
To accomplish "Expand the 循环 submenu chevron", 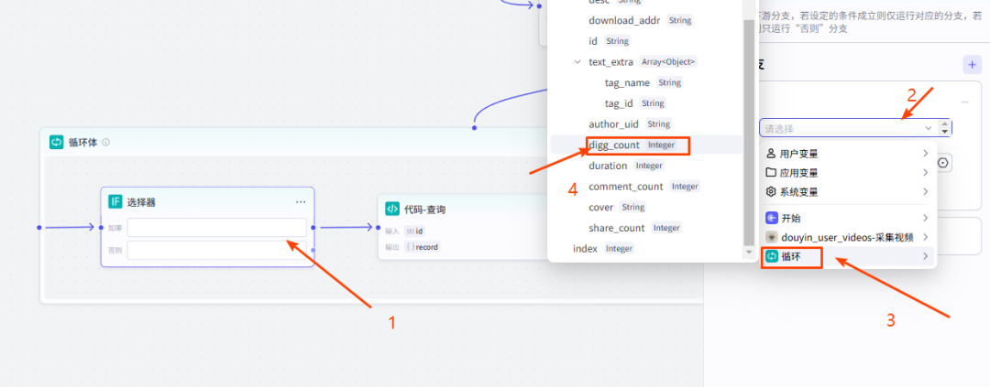I will pos(925,256).
